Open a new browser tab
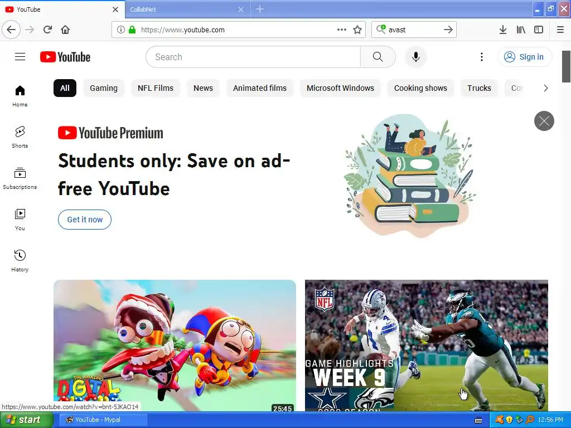 tap(260, 9)
